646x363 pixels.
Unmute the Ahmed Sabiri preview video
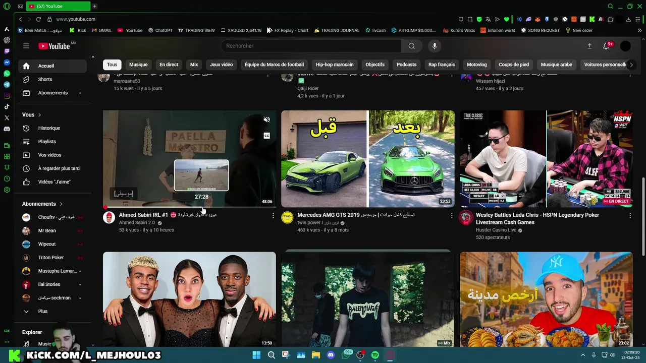[x=266, y=119]
